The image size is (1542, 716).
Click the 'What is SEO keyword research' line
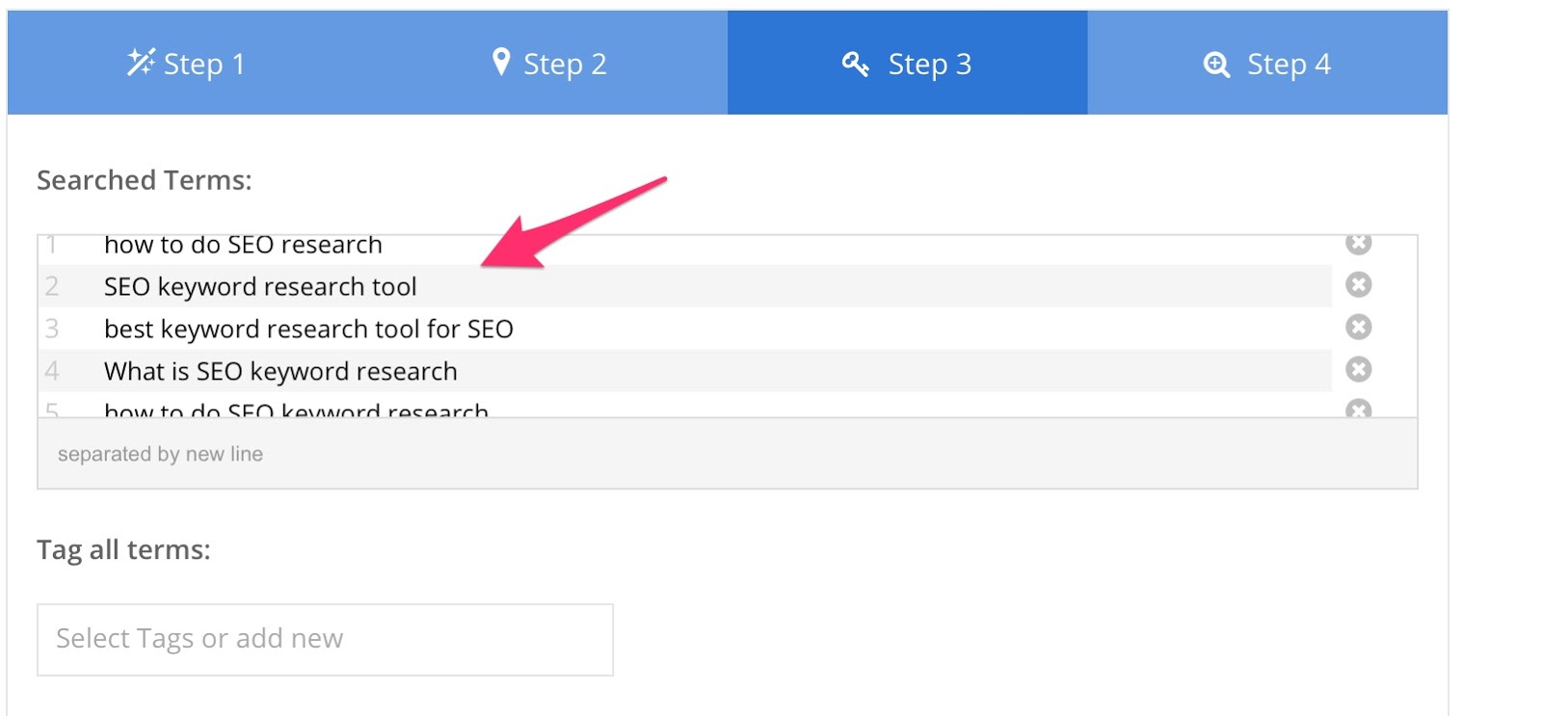point(280,372)
